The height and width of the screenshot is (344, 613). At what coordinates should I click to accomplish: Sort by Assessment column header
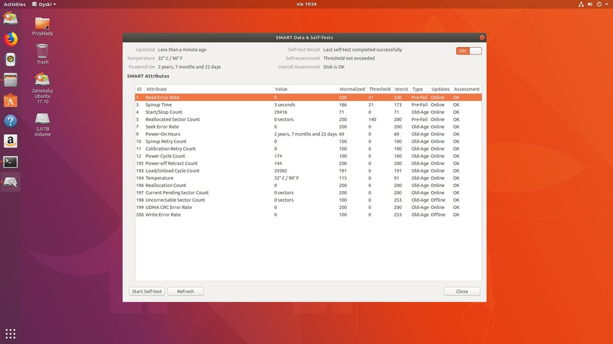466,90
